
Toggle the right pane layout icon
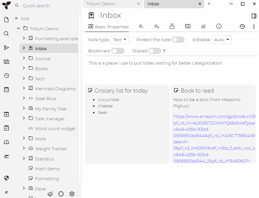coord(254,16)
